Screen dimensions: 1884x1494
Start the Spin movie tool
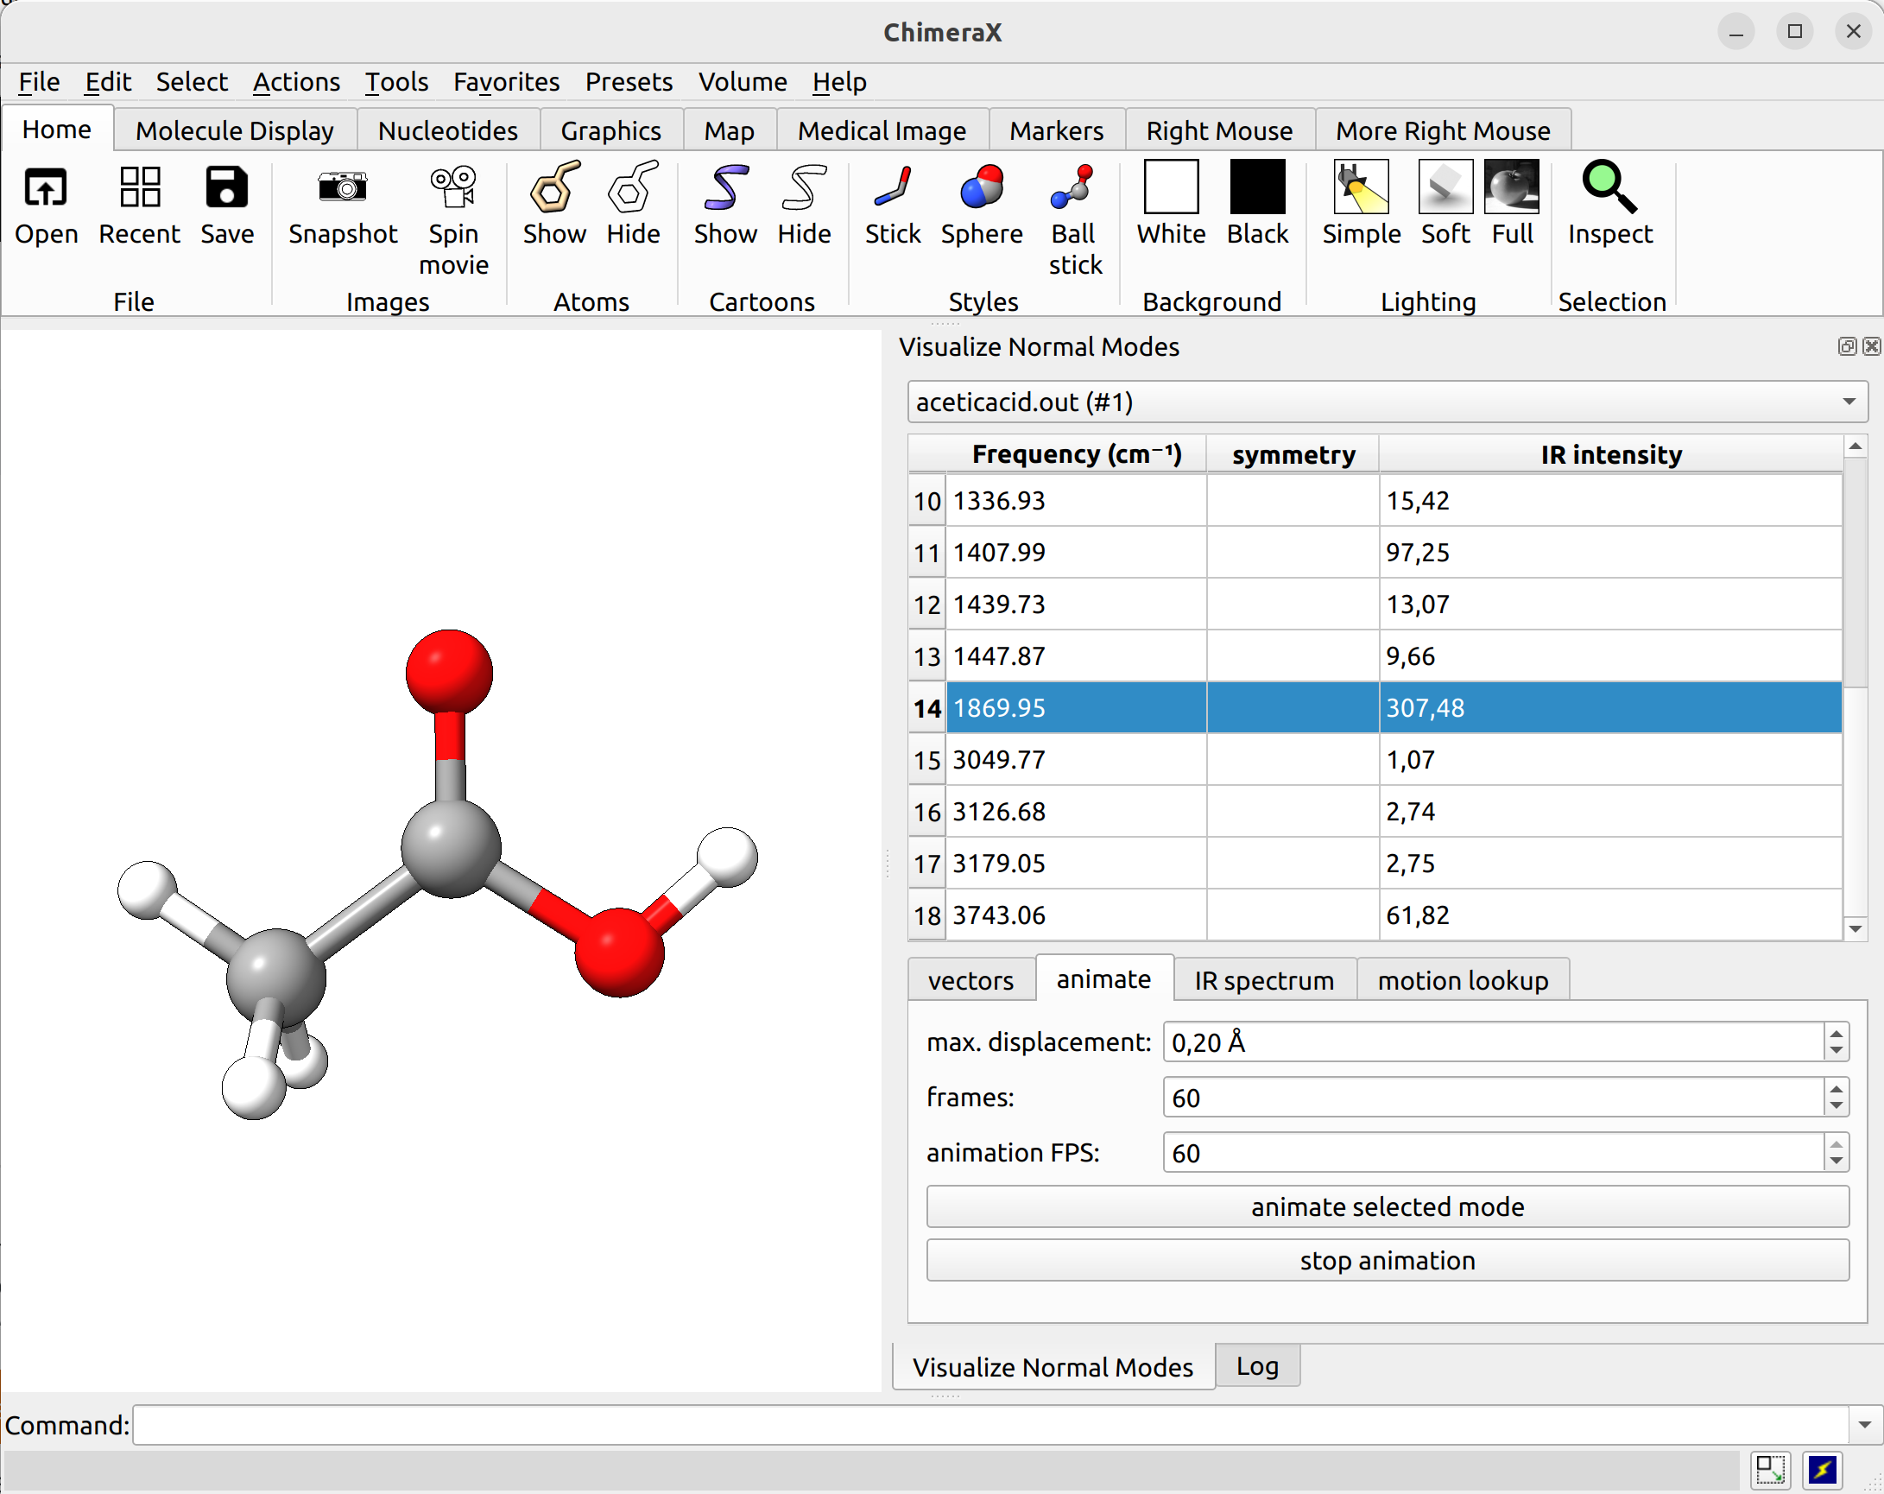(452, 187)
